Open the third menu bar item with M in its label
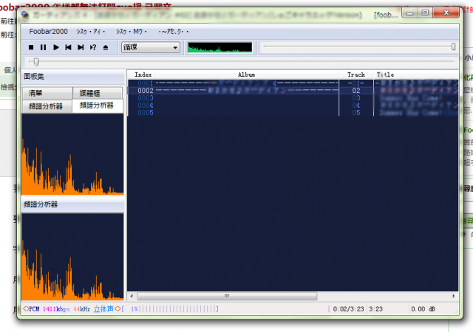 (132, 31)
